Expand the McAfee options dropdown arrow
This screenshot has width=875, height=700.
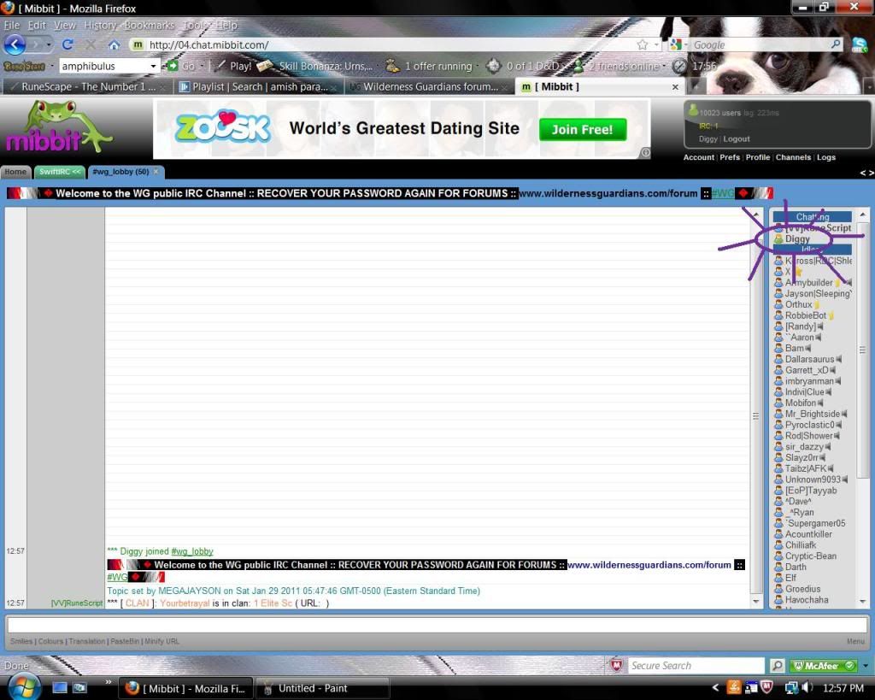click(x=866, y=666)
